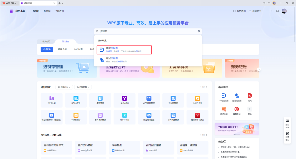The width and height of the screenshot is (296, 159).
Task: Open the 选择行业 dropdown
Action: point(64,87)
